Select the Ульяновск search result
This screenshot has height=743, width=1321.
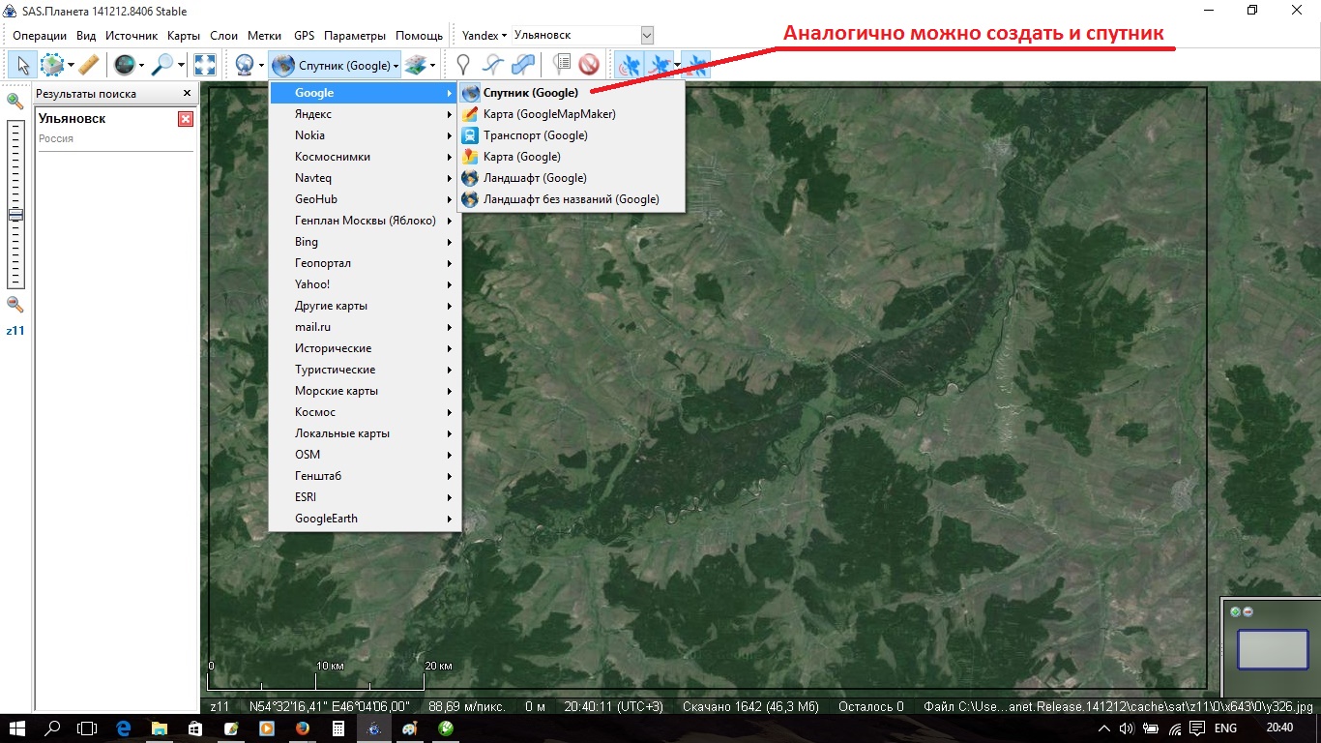coord(73,119)
